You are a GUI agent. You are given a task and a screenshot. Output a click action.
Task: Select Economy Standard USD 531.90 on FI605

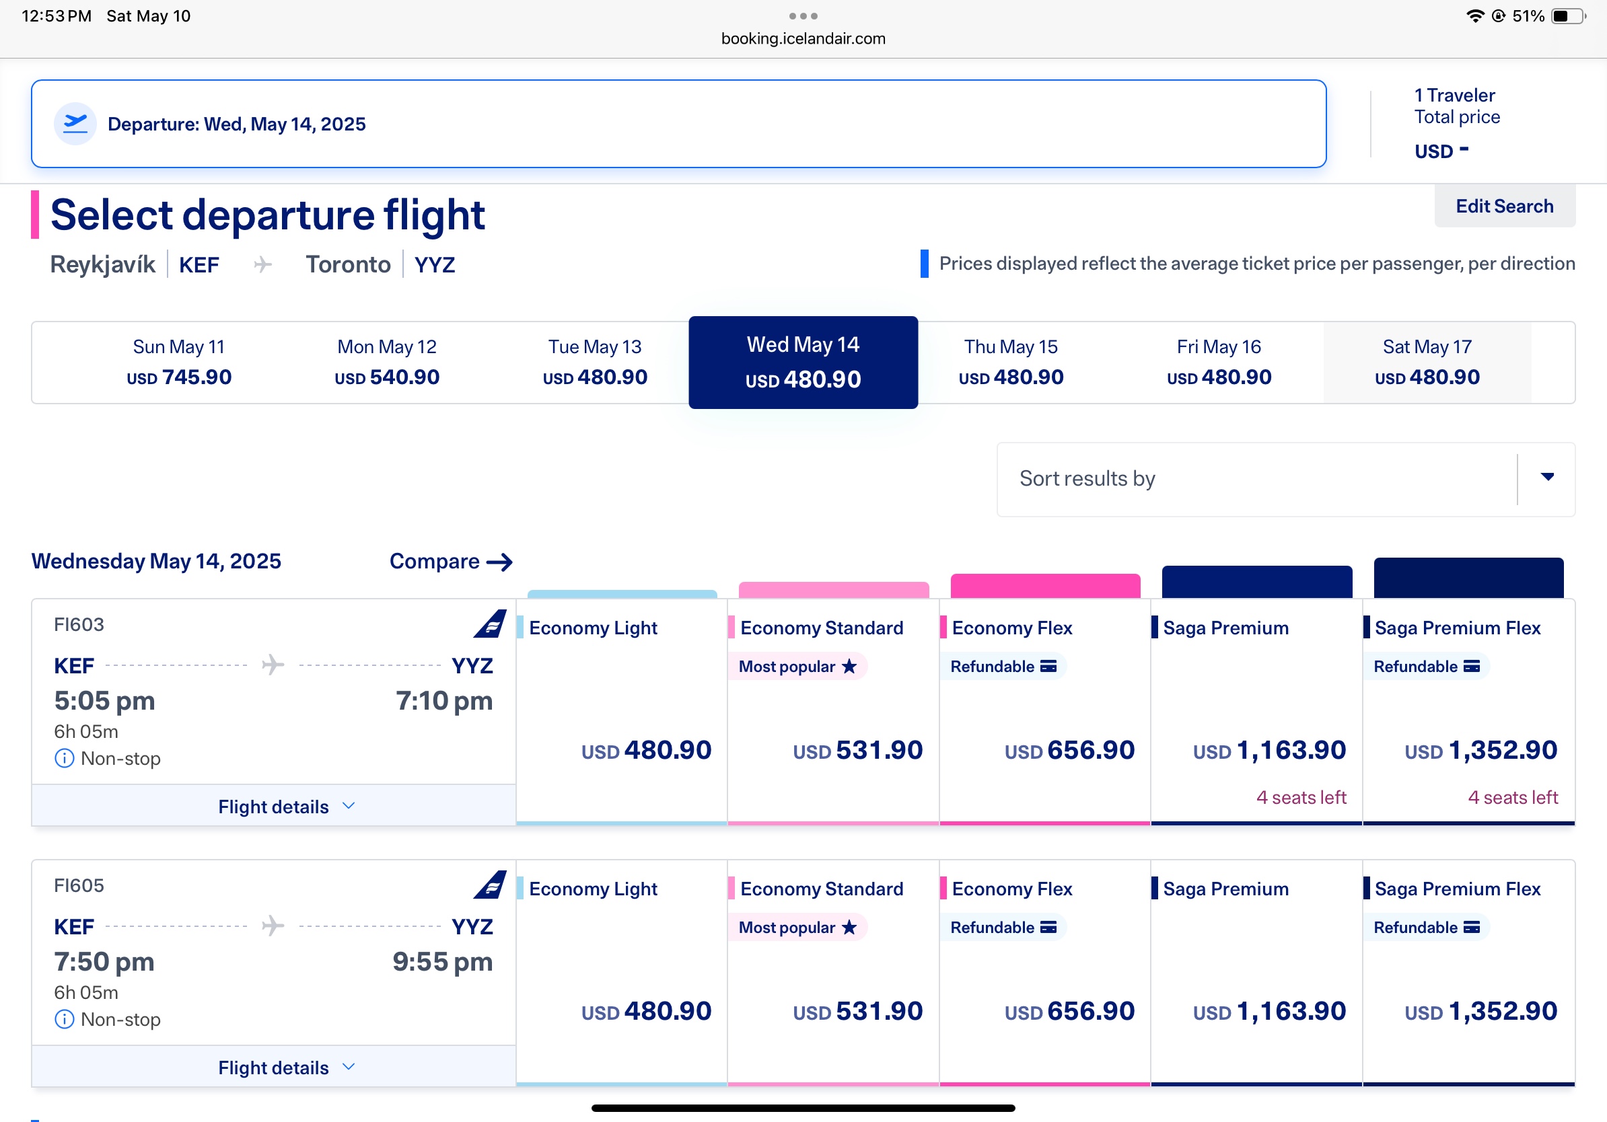pos(833,973)
